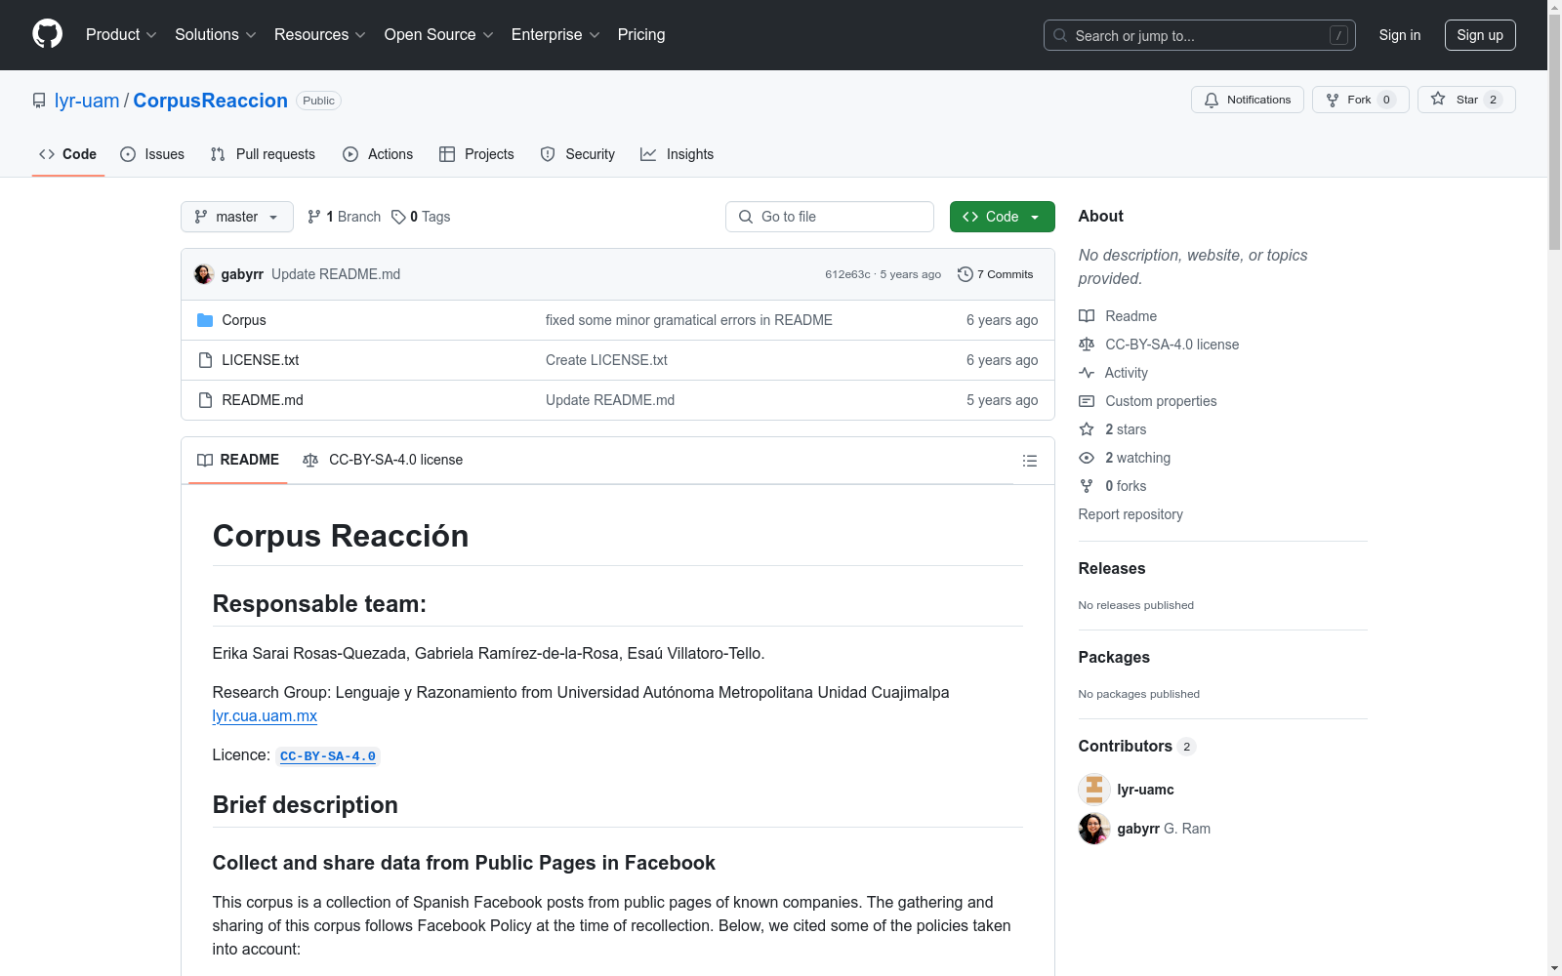Expand the Solutions menu
Viewport: 1562px width, 976px height.
[216, 34]
